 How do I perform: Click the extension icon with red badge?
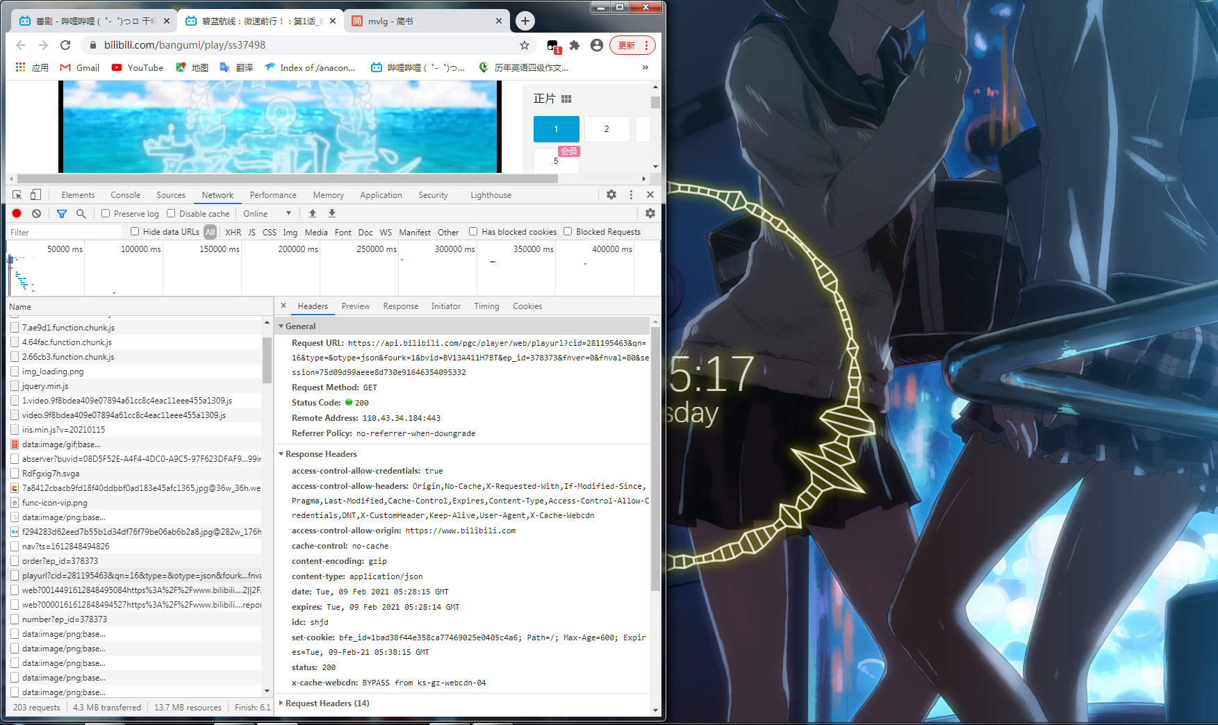click(553, 46)
